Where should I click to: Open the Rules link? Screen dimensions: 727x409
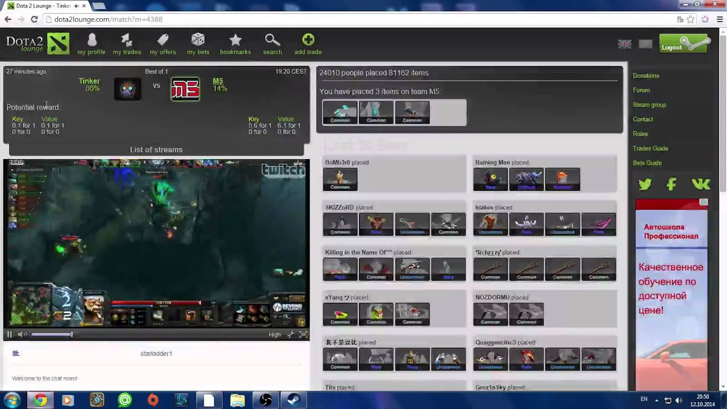point(640,134)
